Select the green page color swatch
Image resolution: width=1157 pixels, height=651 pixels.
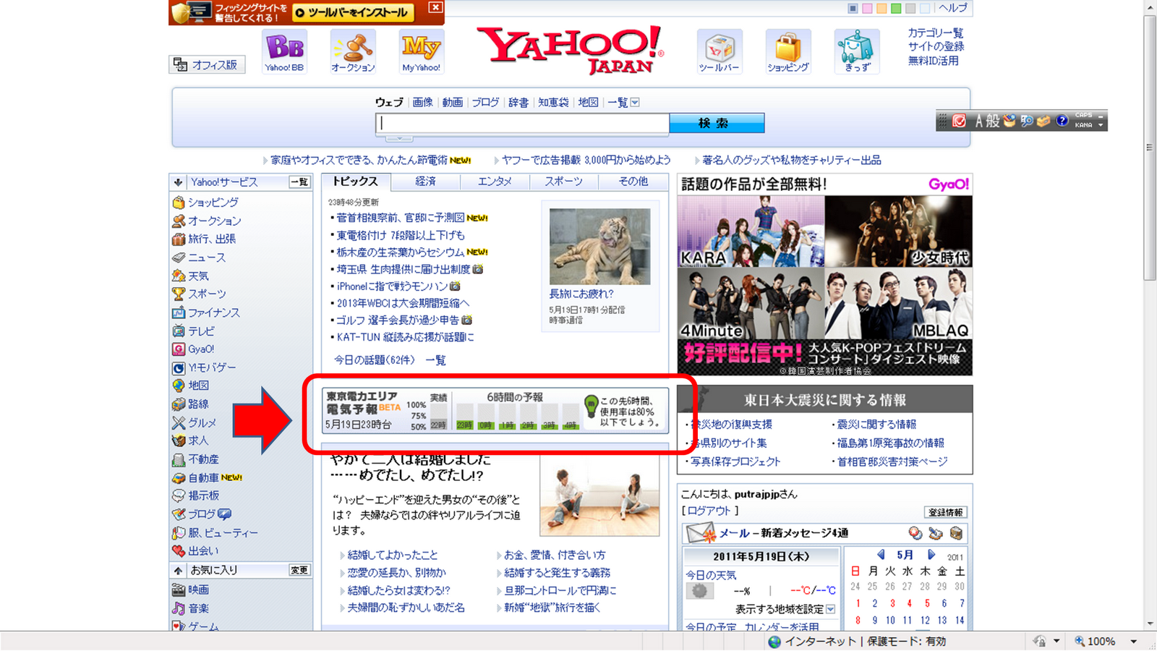click(x=896, y=9)
